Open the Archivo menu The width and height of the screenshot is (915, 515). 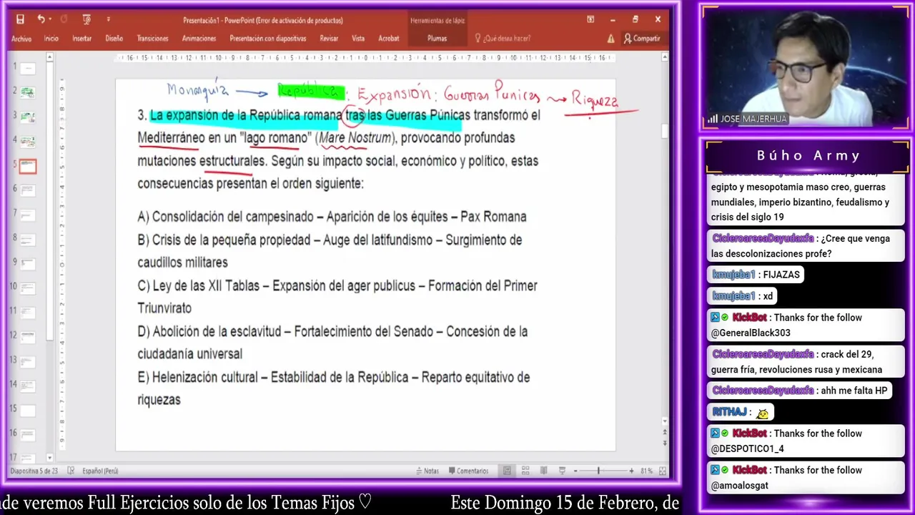[x=21, y=39]
